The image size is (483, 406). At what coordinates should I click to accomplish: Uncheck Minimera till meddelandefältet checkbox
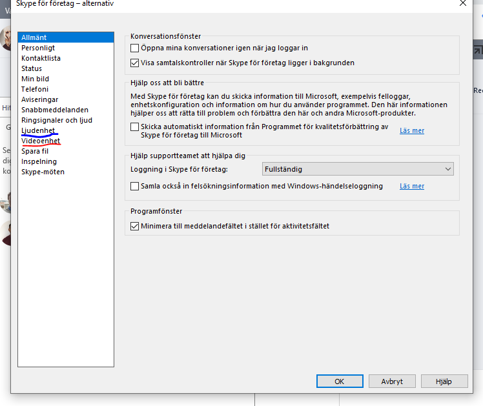click(x=134, y=227)
